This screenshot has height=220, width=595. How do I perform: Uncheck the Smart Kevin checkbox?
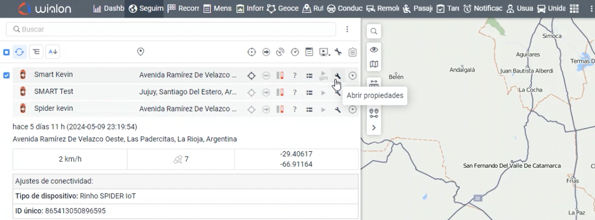tap(7, 75)
